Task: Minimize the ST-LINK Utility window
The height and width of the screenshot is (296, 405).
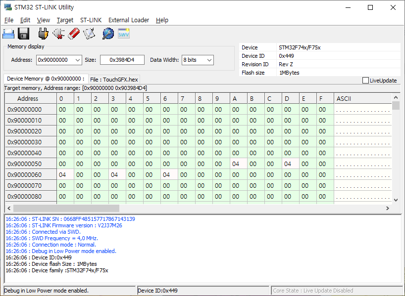Action: [348, 7]
